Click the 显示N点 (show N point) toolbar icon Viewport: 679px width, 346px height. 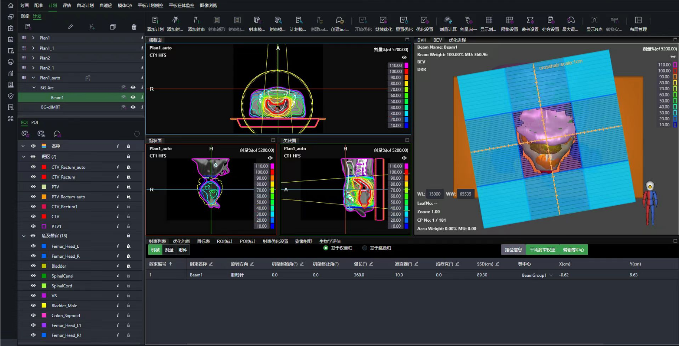click(x=594, y=21)
